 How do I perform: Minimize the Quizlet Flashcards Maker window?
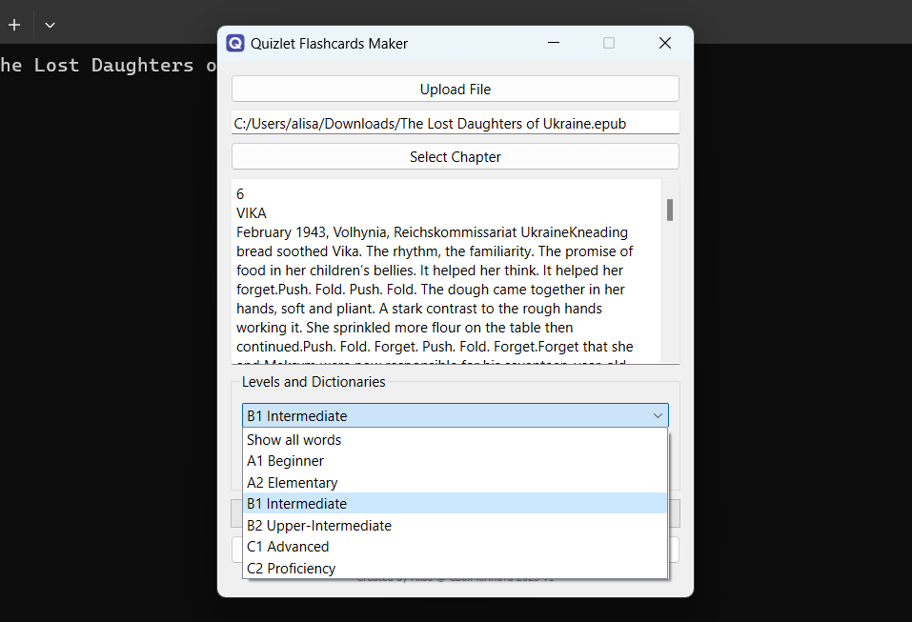click(554, 43)
